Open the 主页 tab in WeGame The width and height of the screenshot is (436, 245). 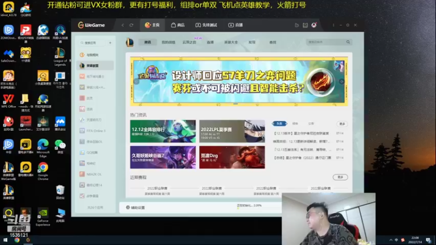pyautogui.click(x=152, y=25)
